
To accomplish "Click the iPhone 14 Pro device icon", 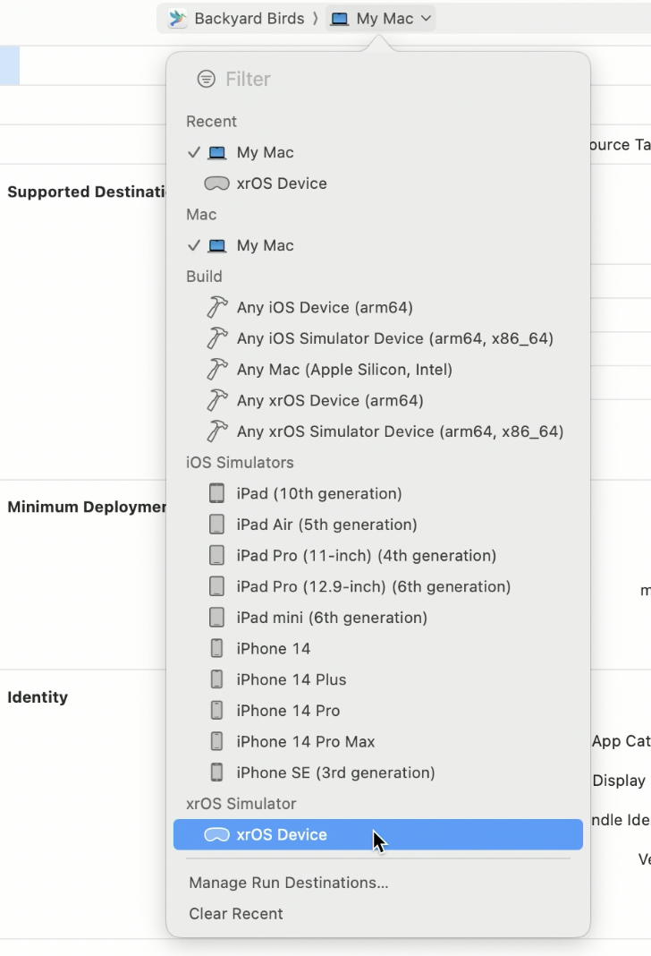I will pyautogui.click(x=216, y=711).
